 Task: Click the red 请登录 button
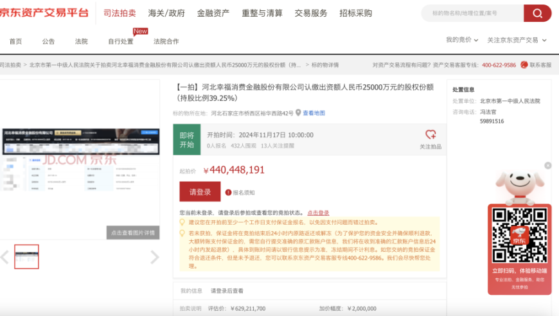[200, 191]
